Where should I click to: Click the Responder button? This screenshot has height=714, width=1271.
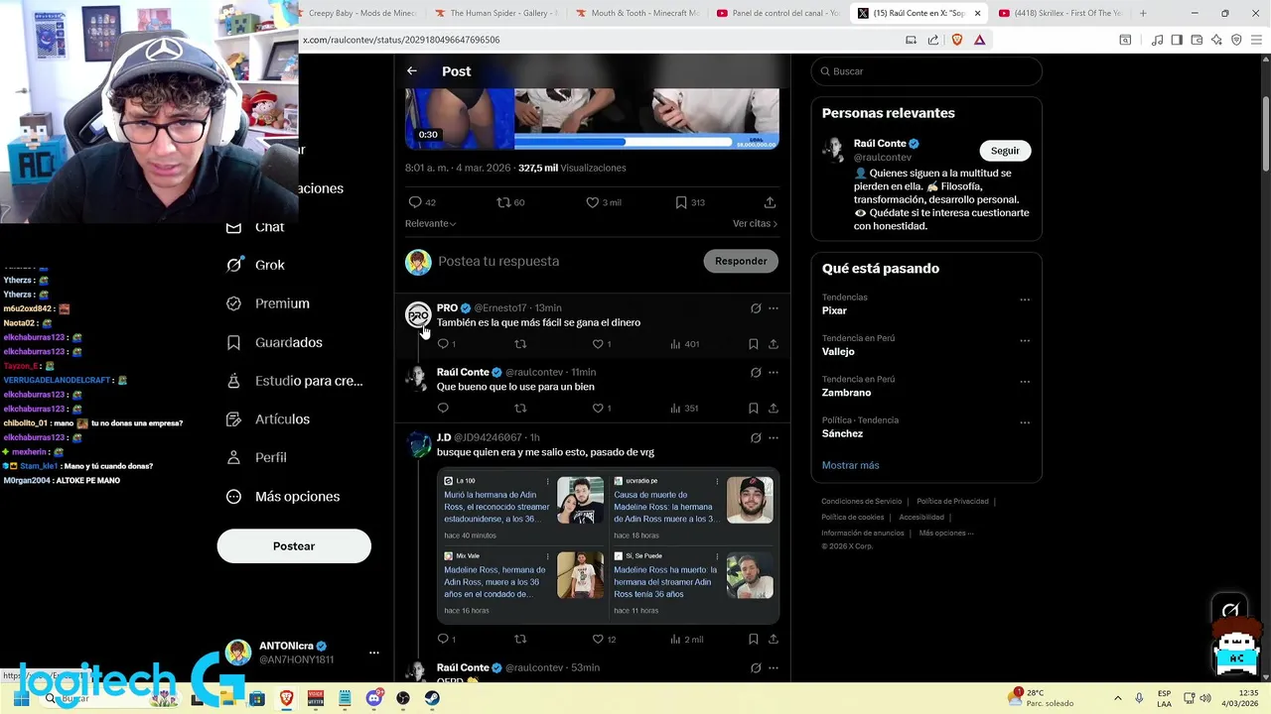coord(741,261)
